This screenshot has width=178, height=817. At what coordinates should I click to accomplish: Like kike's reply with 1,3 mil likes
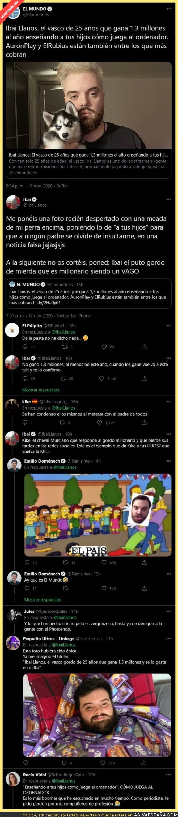coord(100,422)
